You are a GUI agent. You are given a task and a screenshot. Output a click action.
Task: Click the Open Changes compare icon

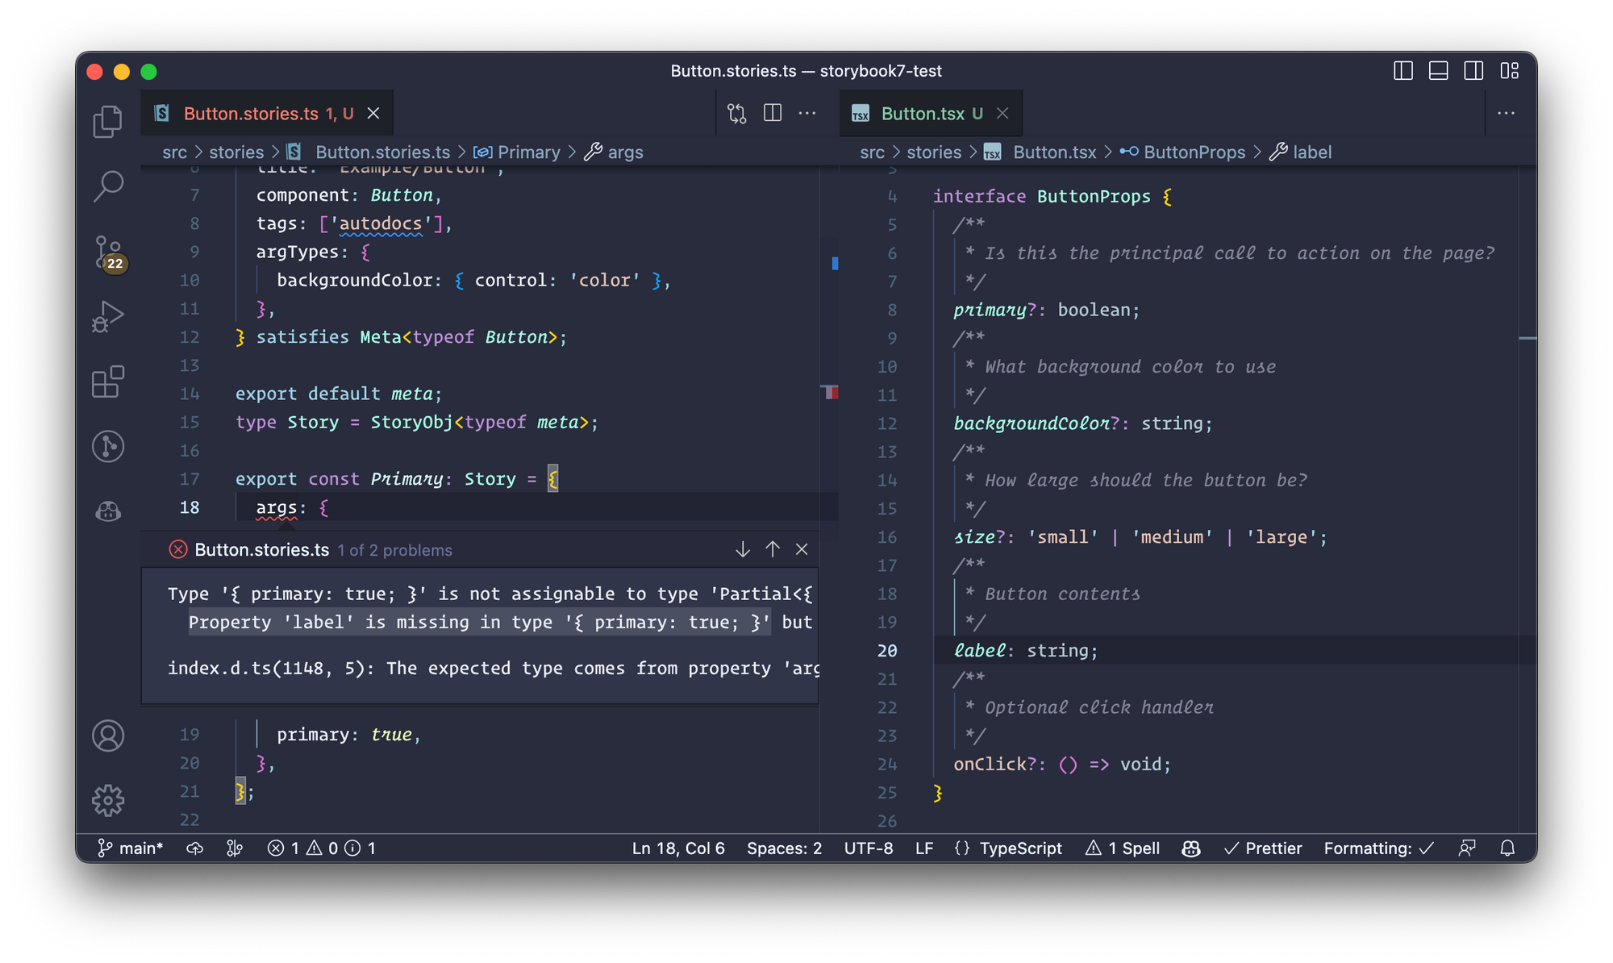pyautogui.click(x=737, y=114)
